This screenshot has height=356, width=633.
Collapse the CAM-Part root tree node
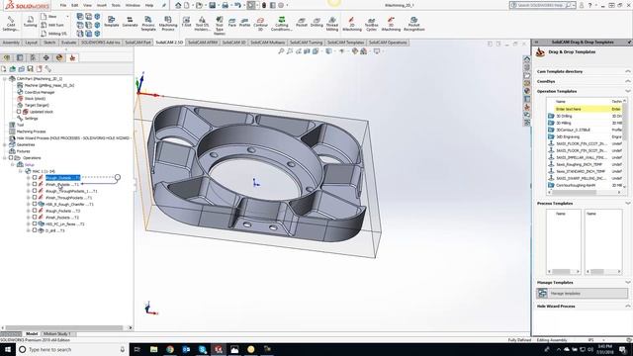(5, 79)
